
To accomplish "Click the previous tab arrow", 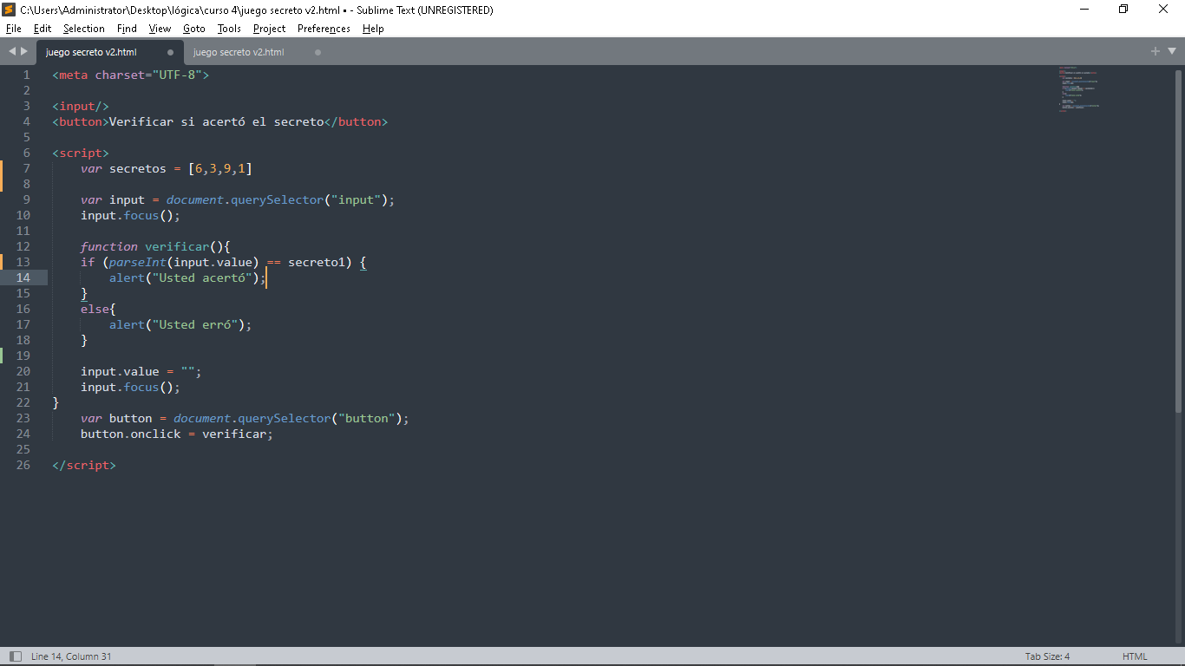I will (12, 52).
